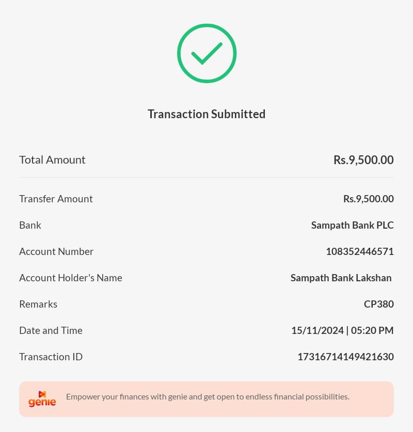Select the name Sampath Bank Lakshan
This screenshot has width=413, height=432.
point(341,278)
